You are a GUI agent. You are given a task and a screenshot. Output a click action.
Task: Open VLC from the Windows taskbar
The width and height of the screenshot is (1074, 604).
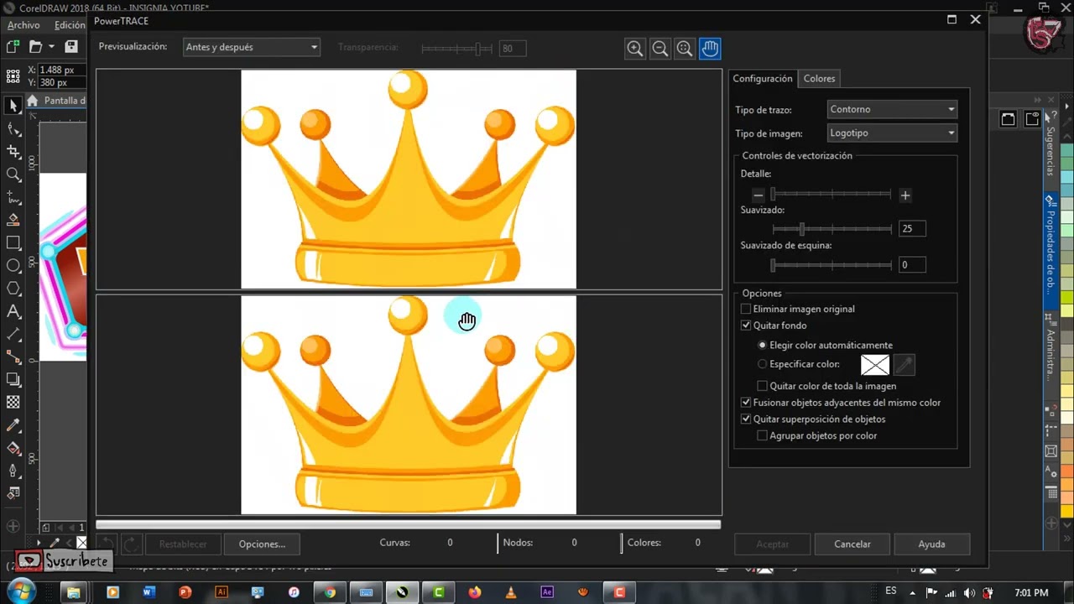[511, 592]
